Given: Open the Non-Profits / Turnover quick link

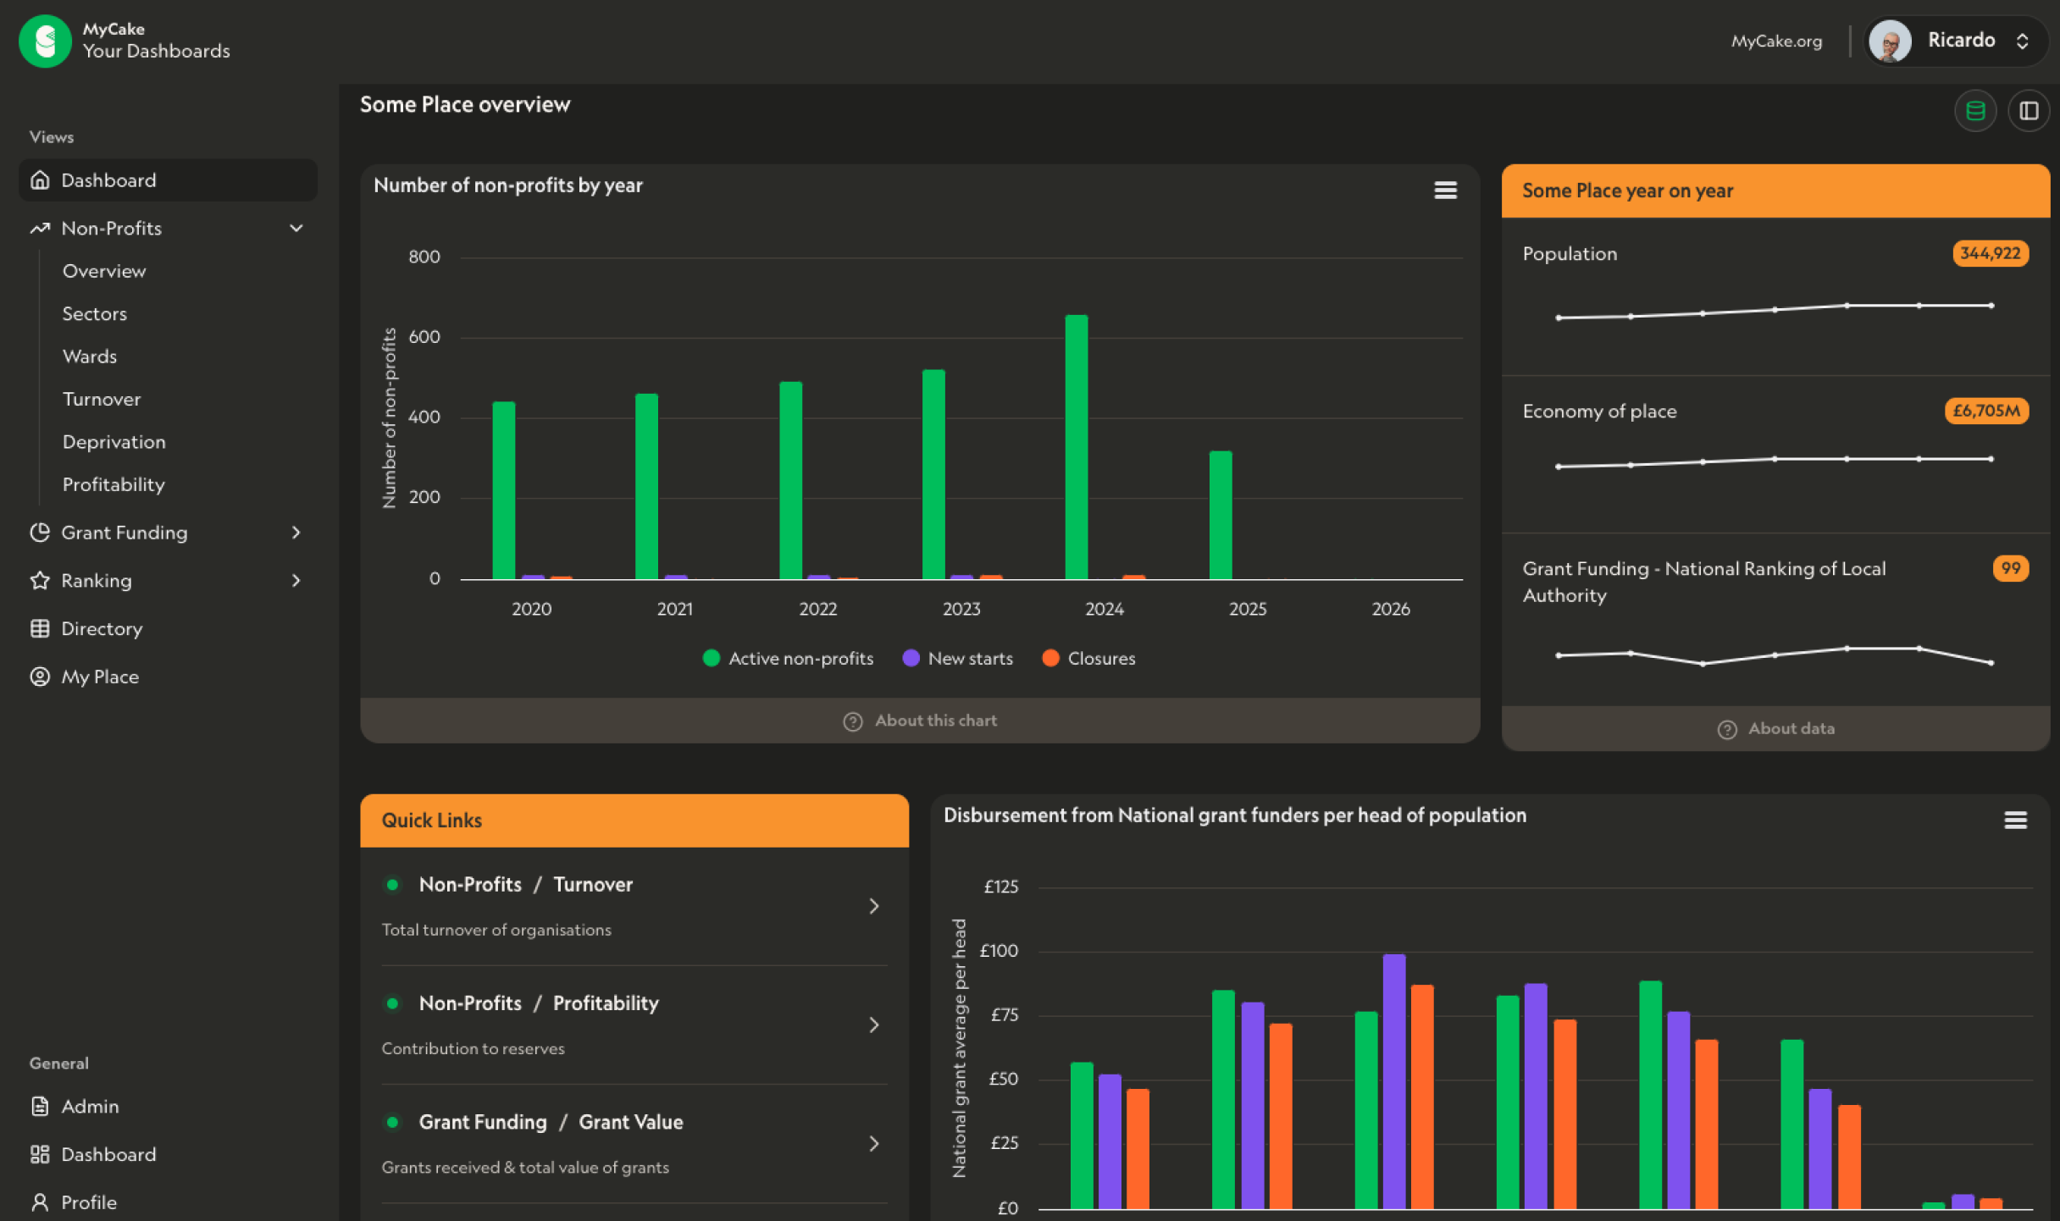Looking at the screenshot, I should (x=634, y=906).
